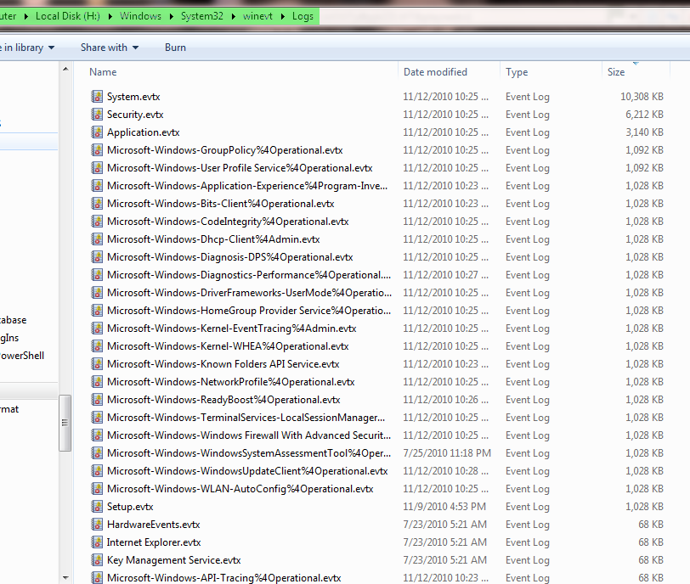Select the HardwareEvents.evtx log icon
Screen dimensions: 690x584
(95, 524)
